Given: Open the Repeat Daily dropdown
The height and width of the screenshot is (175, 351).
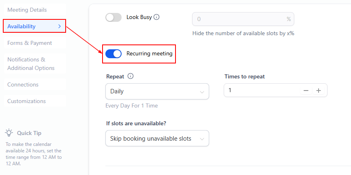Looking at the screenshot, I should coord(157,91).
